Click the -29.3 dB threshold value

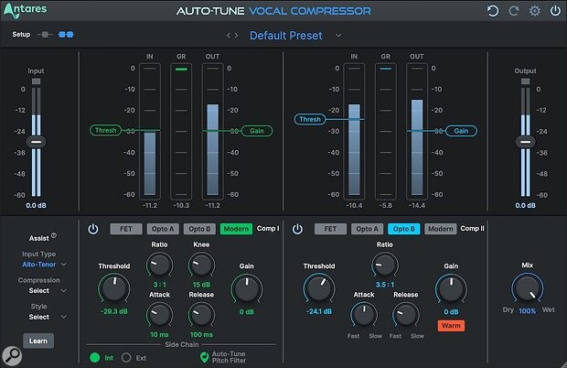114,311
